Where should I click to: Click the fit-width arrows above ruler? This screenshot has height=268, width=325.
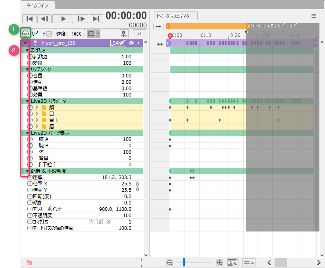click(x=158, y=27)
